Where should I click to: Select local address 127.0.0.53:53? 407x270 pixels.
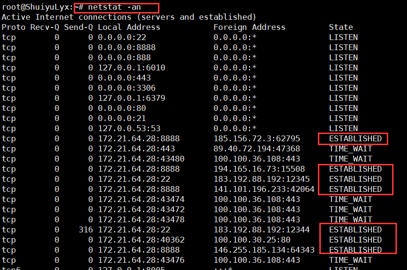pyautogui.click(x=129, y=129)
